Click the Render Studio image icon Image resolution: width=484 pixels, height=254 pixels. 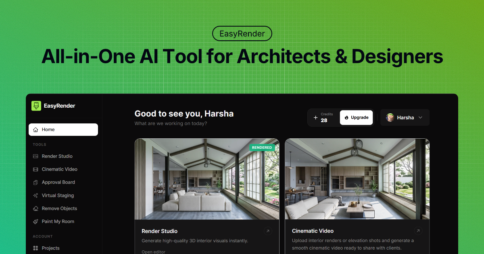pos(35,156)
